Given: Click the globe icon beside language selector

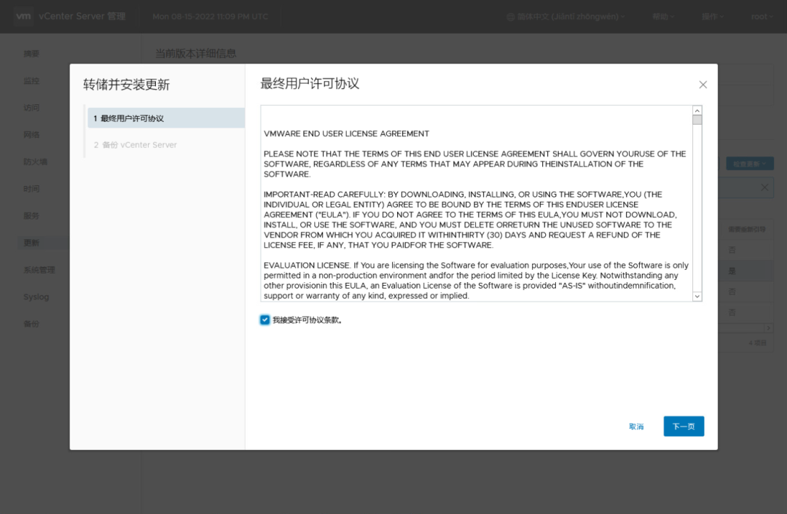Looking at the screenshot, I should pos(510,17).
